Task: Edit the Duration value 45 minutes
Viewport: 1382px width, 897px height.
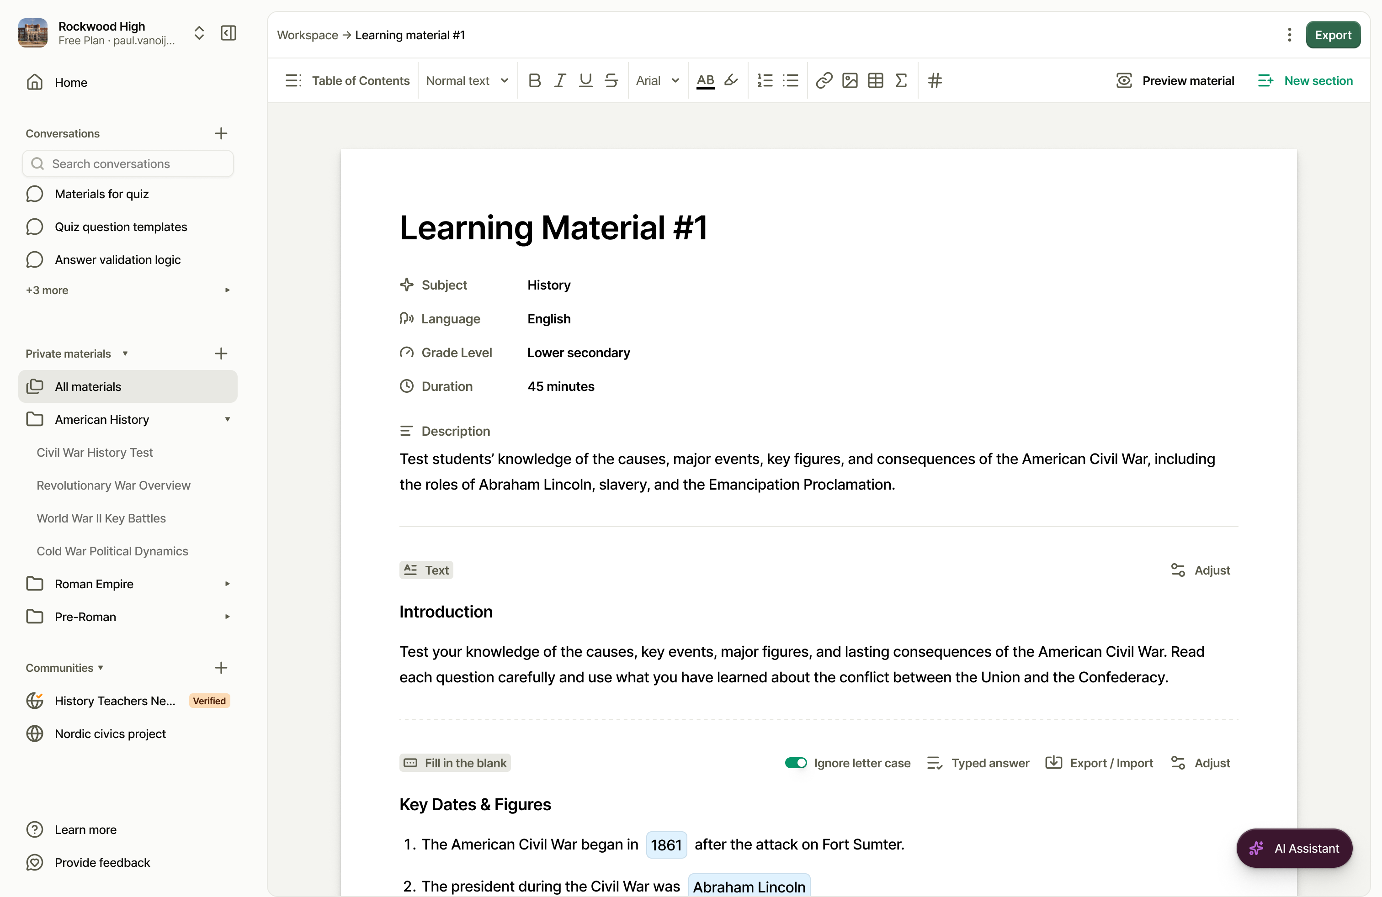Action: pos(560,386)
